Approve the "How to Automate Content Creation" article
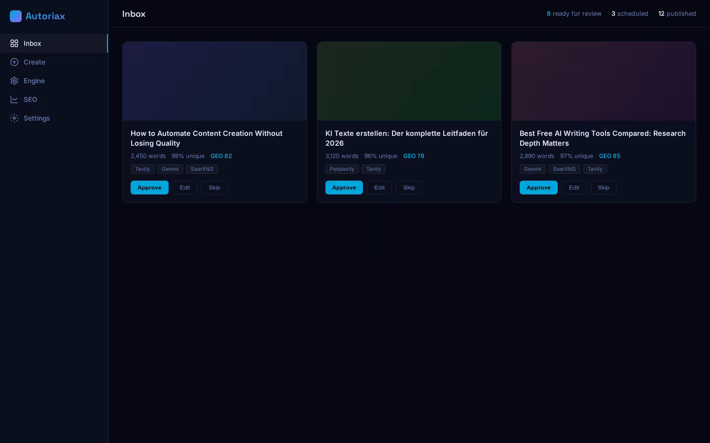 click(x=149, y=188)
